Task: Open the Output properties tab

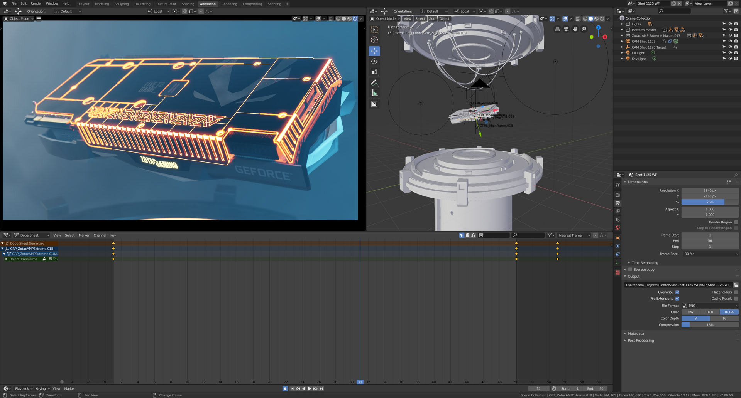Action: (617, 203)
